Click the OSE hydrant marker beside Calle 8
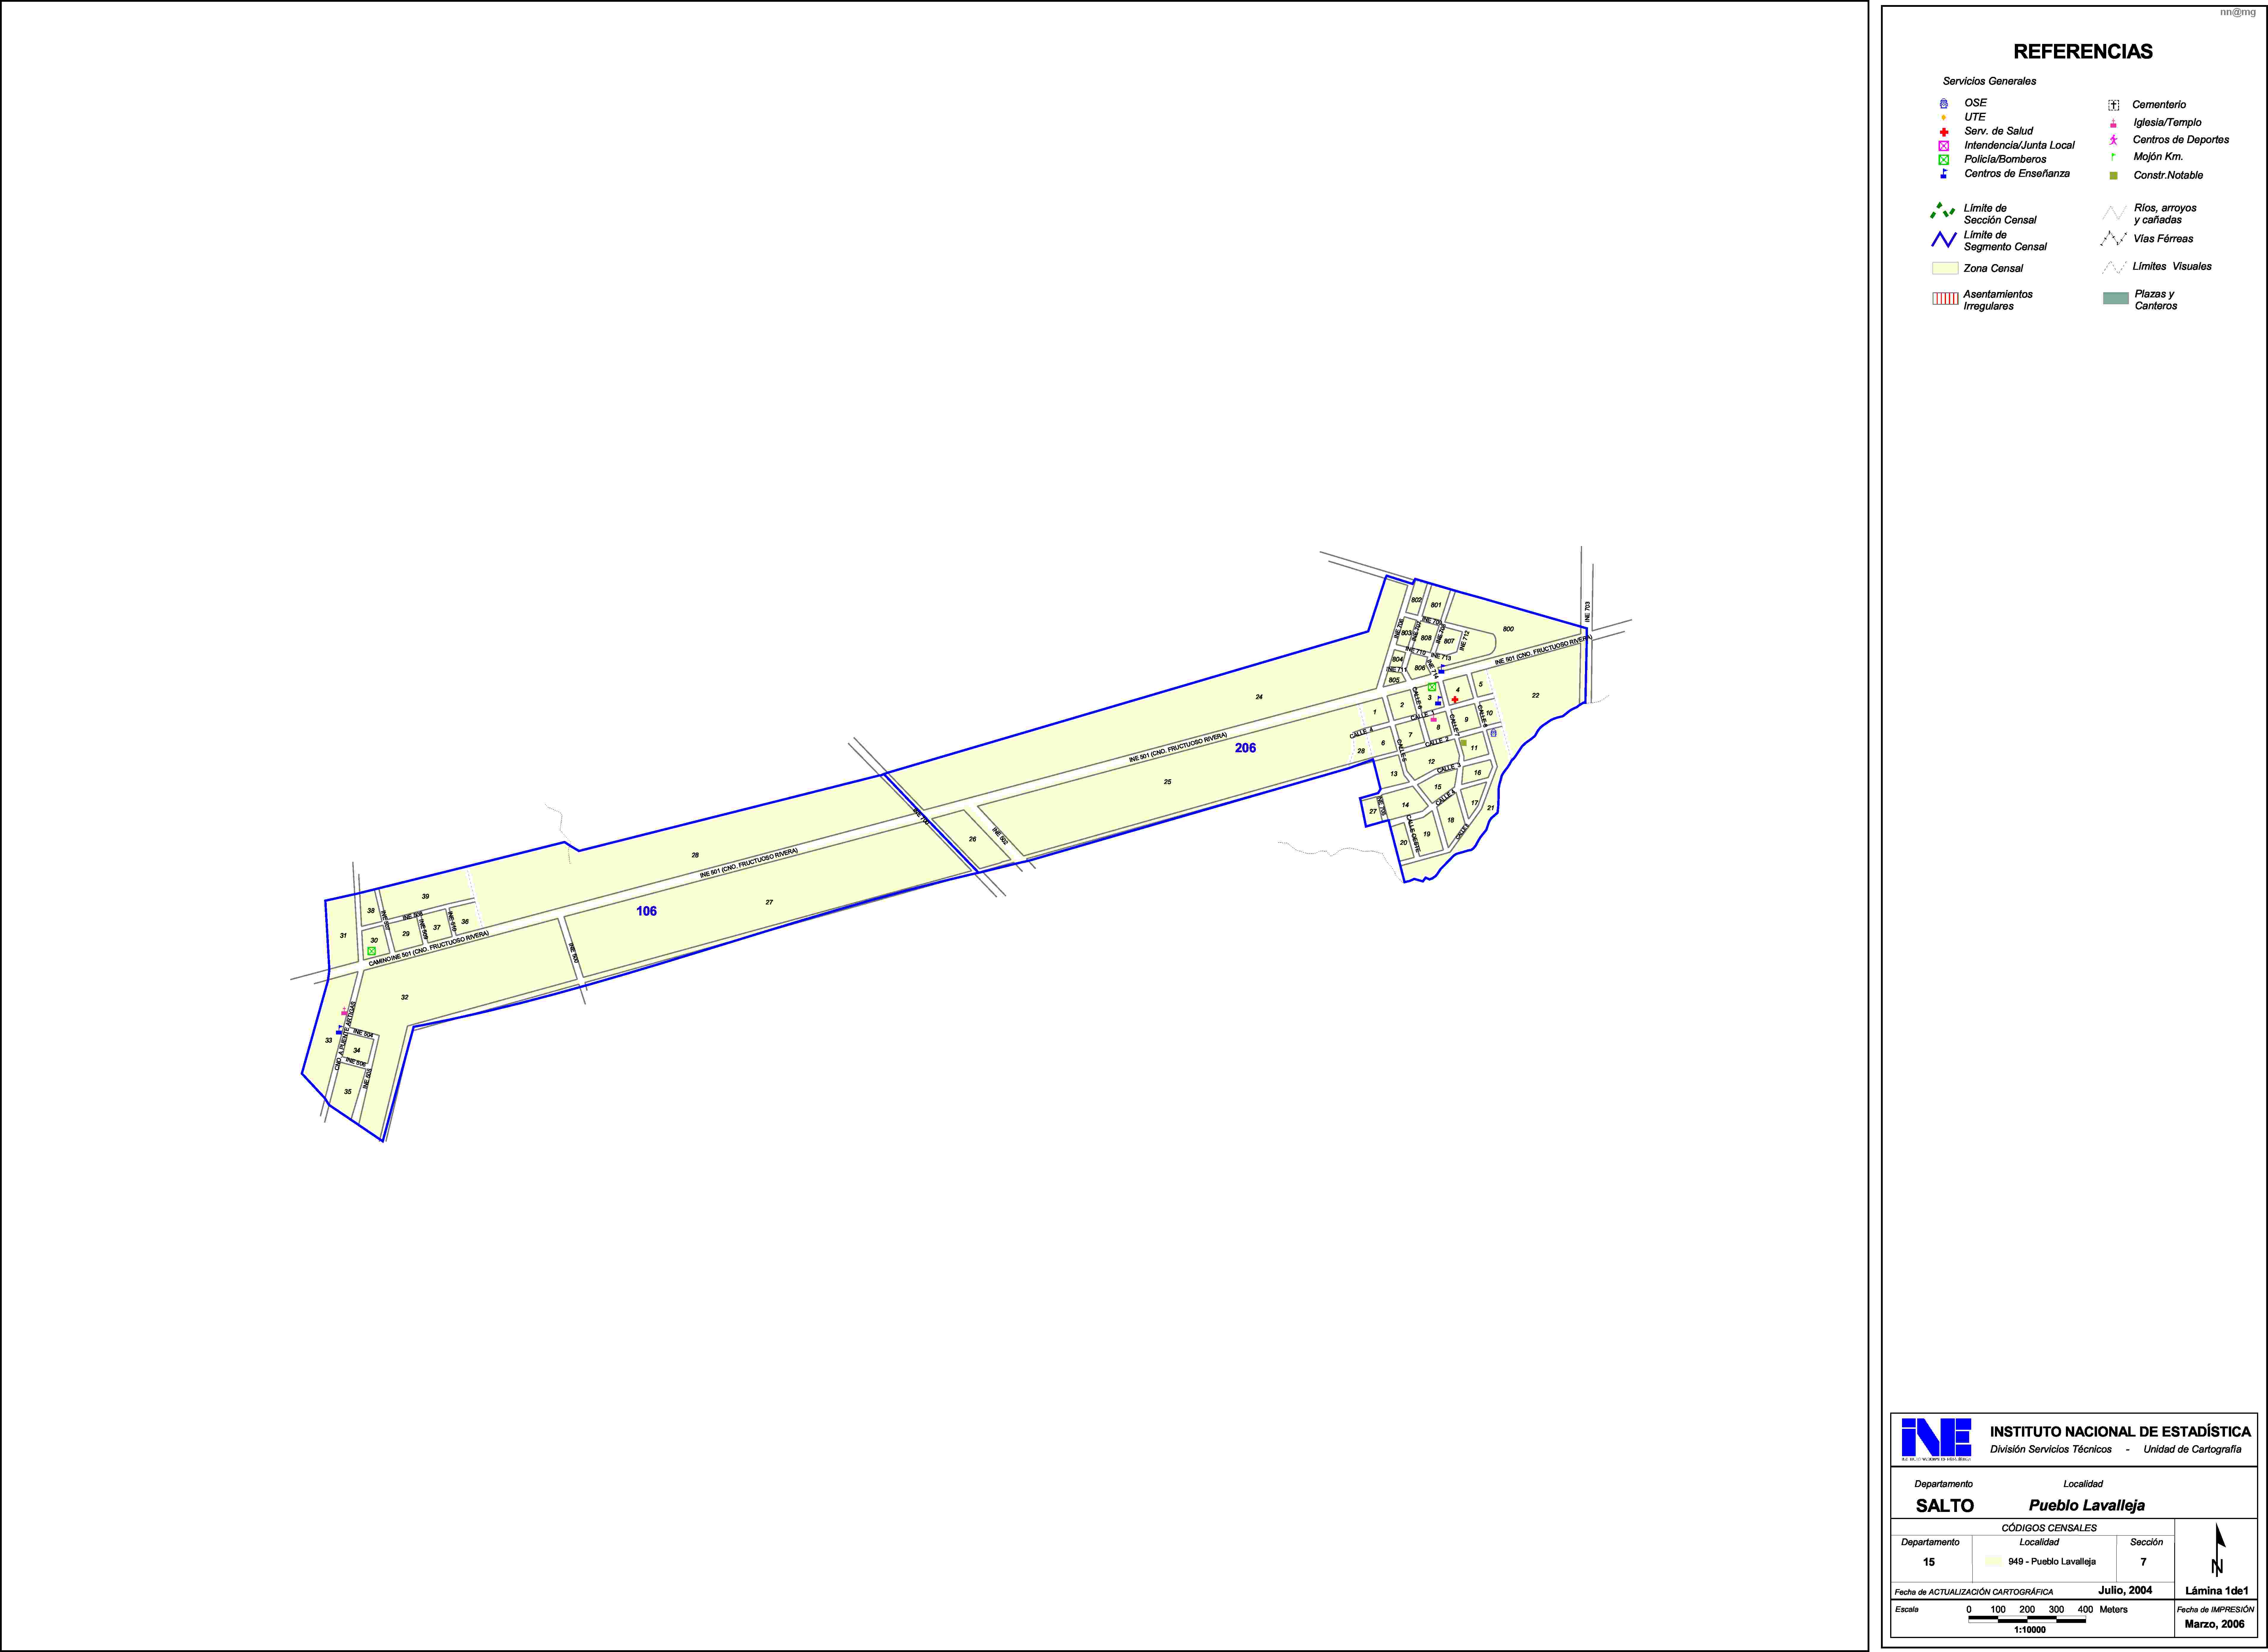 [1494, 733]
